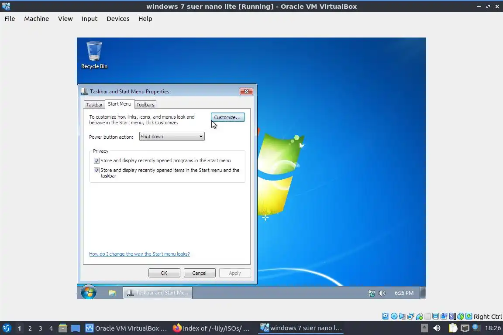Open host volume control tray icon

click(x=437, y=328)
